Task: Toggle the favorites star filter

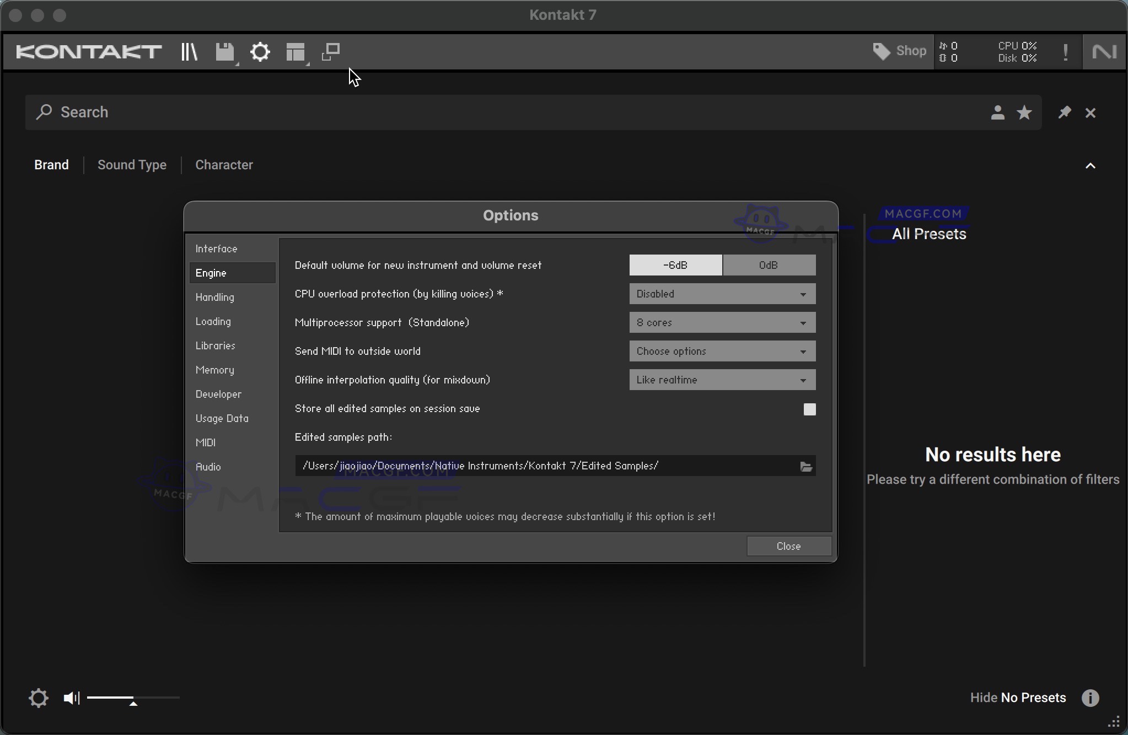Action: point(1024,112)
